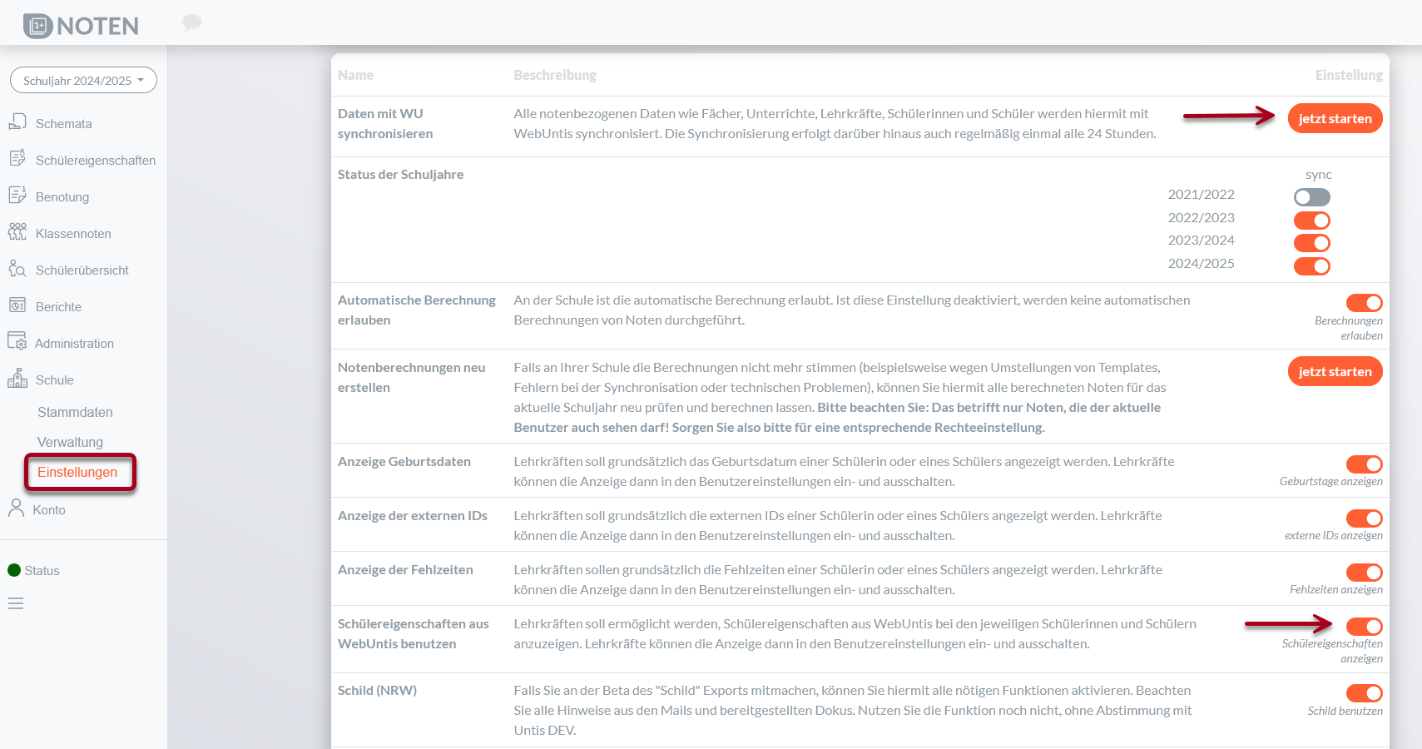Click the chat bubble icon in header
The height and width of the screenshot is (749, 1422).
click(x=191, y=22)
